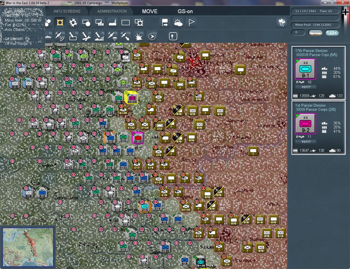Select the yellow-highlighted 23=23 panzer stack
Screen dimensions: 350x269
click(132, 97)
